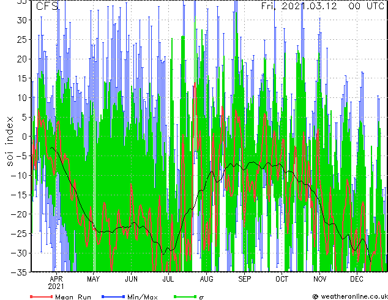
Task: Select the DEC month label
Action: [357, 279]
